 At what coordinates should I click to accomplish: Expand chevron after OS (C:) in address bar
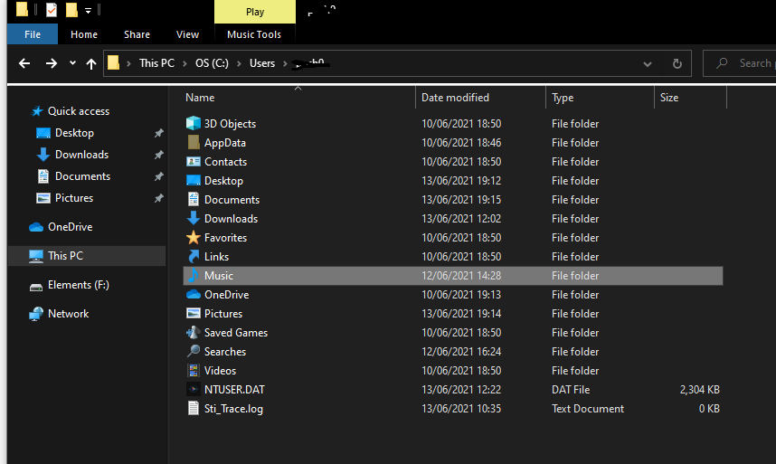(239, 63)
